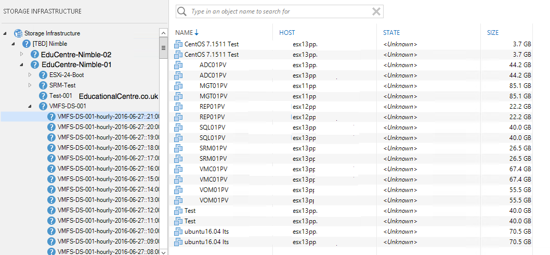Clear the search box with the X icon
550x255 pixels.
376,11
